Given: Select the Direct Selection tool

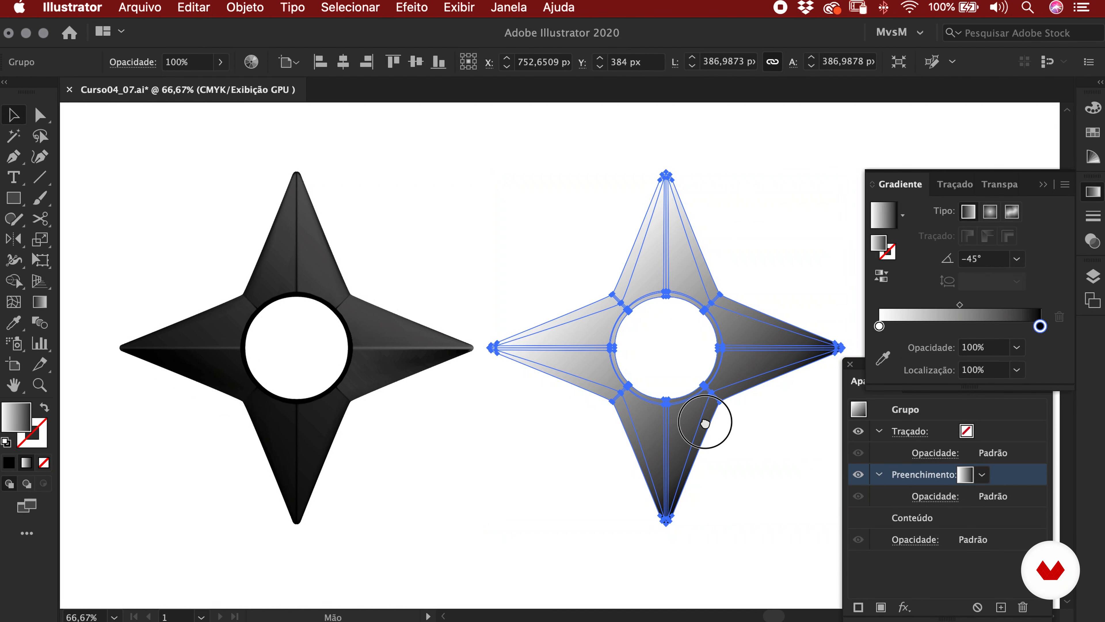Looking at the screenshot, I should click(x=40, y=115).
